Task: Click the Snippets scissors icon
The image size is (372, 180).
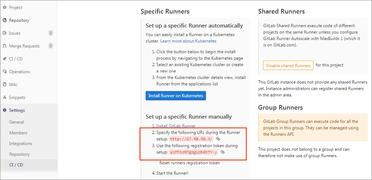Action: (x=4, y=97)
